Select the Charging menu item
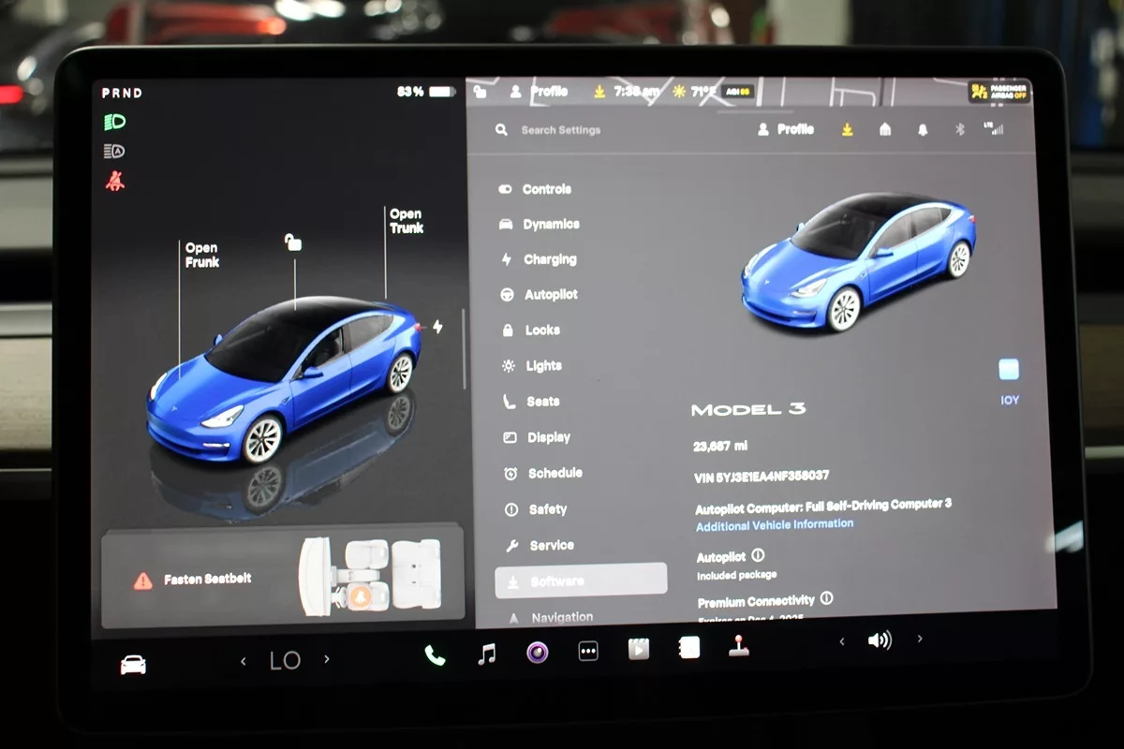The width and height of the screenshot is (1124, 749). pyautogui.click(x=549, y=259)
